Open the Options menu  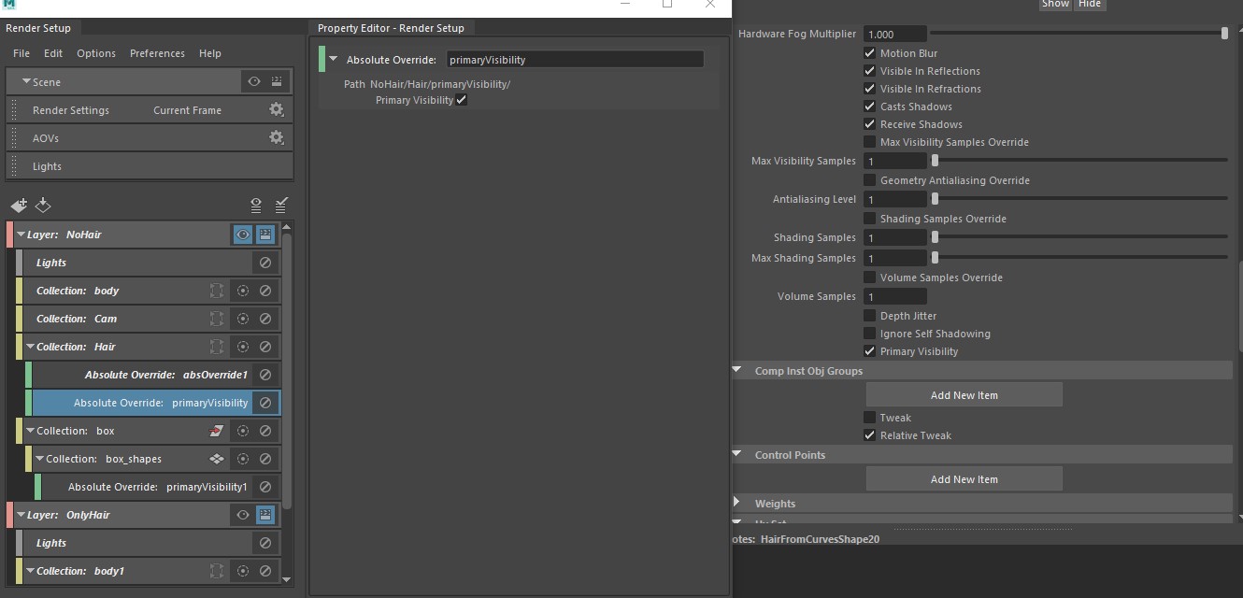click(x=96, y=53)
